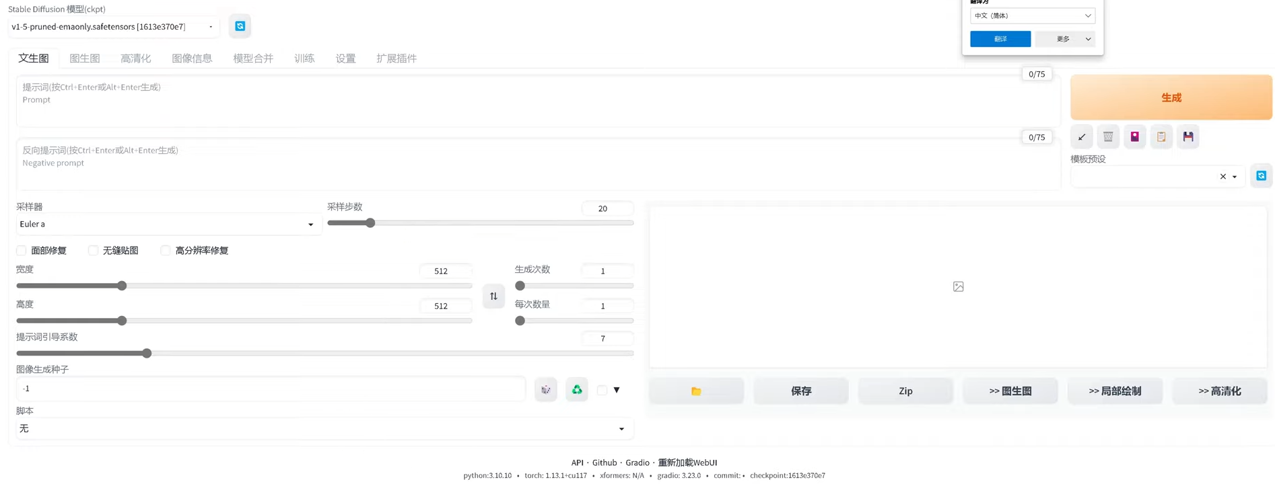Send result to >> 图生图

point(1010,391)
